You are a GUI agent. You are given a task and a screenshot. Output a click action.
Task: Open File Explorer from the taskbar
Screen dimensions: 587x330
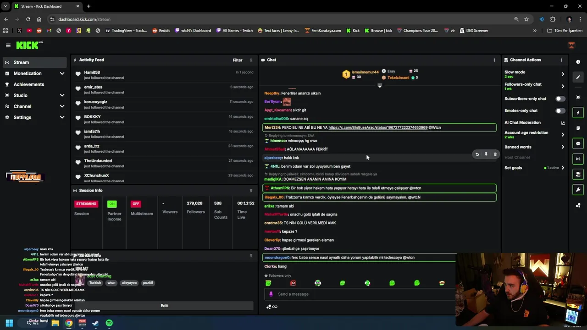tap(55, 323)
